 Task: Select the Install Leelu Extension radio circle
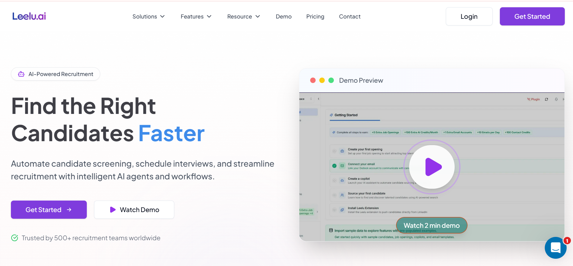click(x=334, y=210)
